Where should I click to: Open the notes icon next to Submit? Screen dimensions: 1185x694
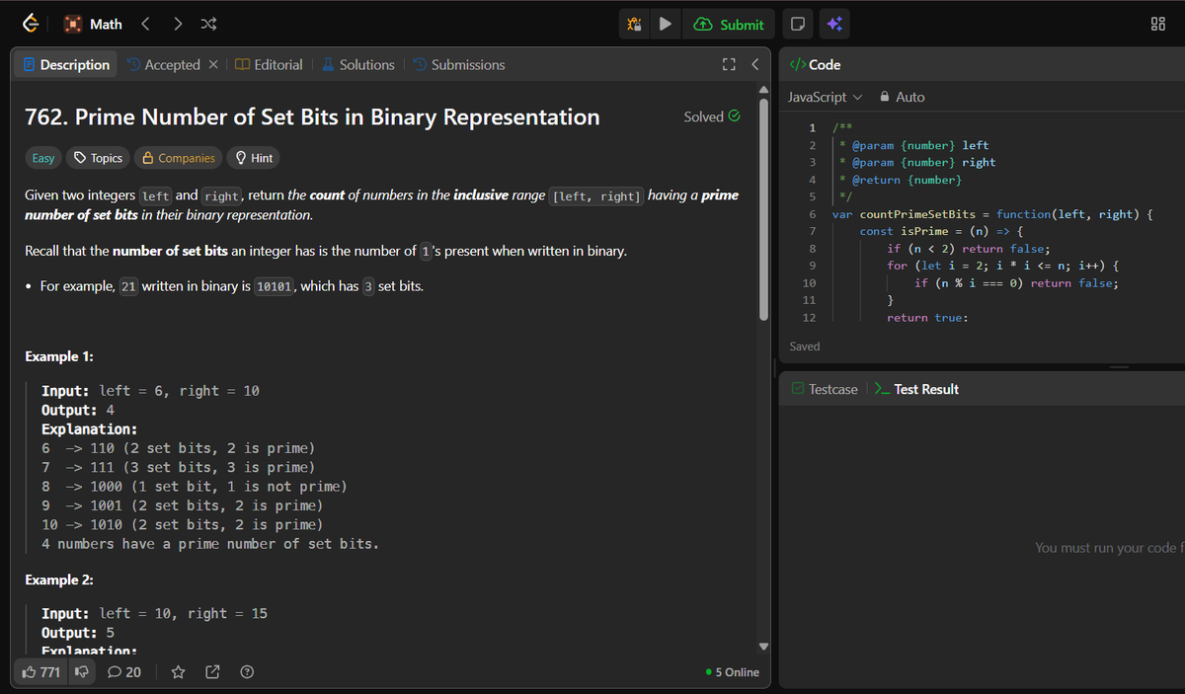coord(797,24)
